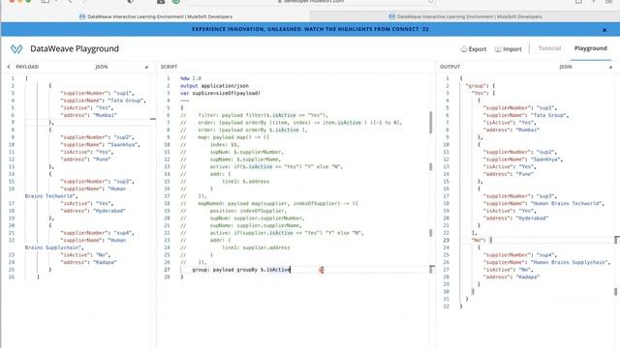620x348 pixels.
Task: Click output "isActive": "No" line
Action: (508, 270)
